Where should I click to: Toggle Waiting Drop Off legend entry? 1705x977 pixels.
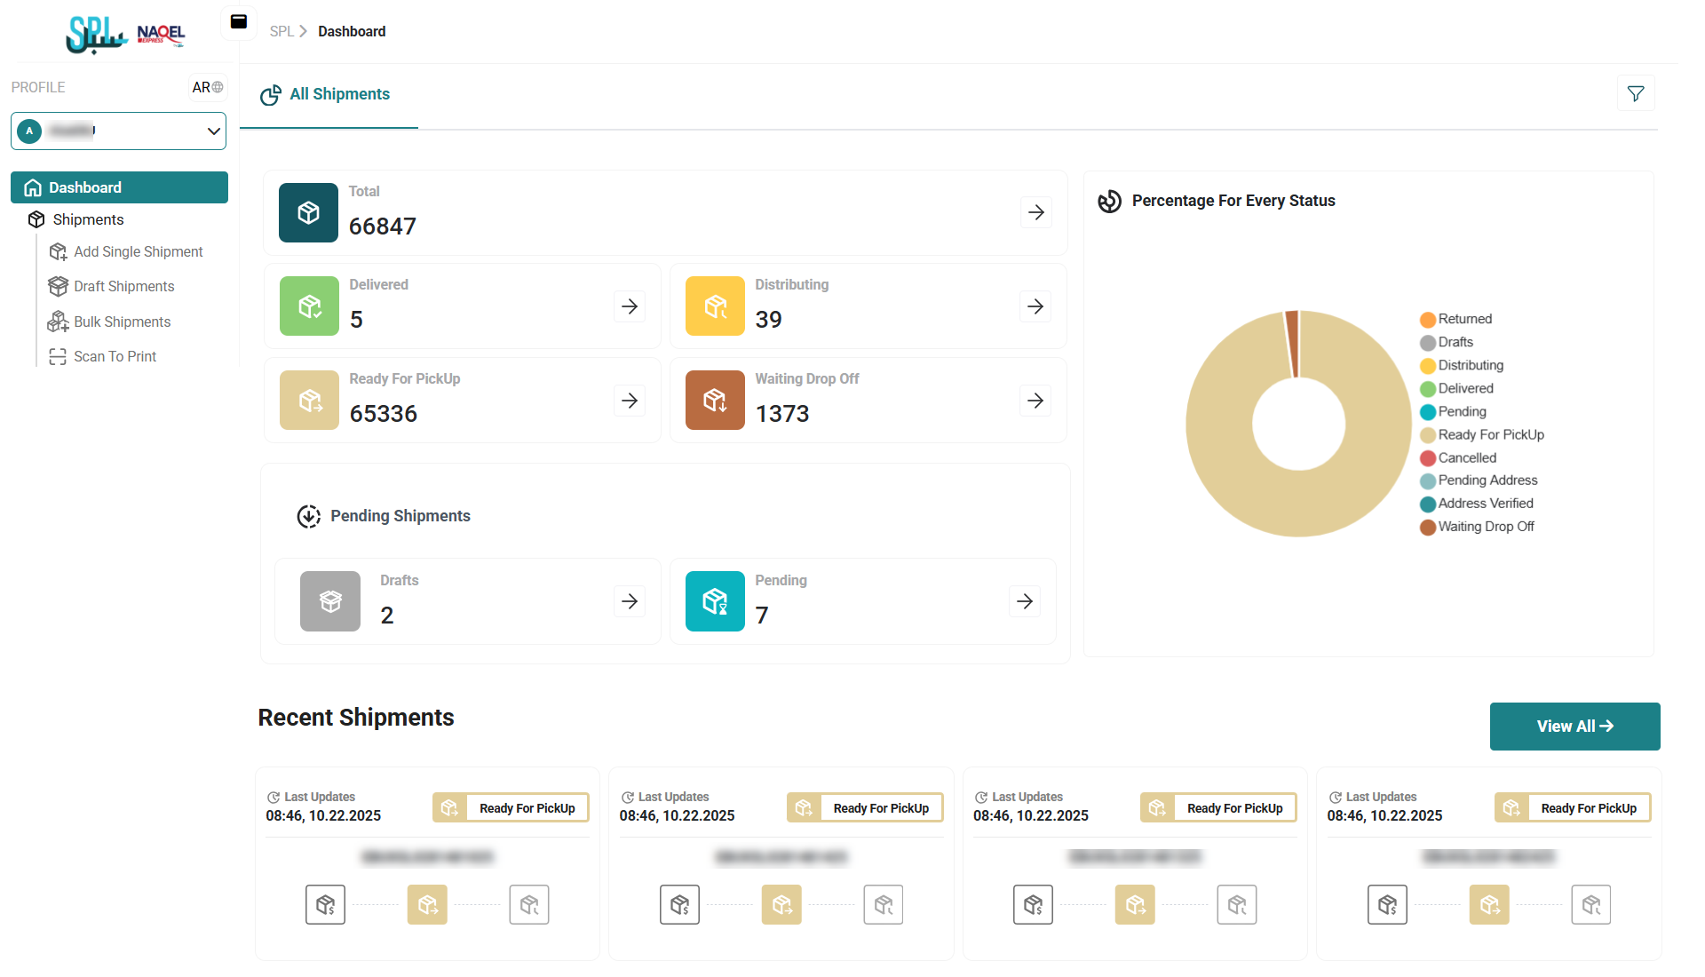click(1485, 527)
